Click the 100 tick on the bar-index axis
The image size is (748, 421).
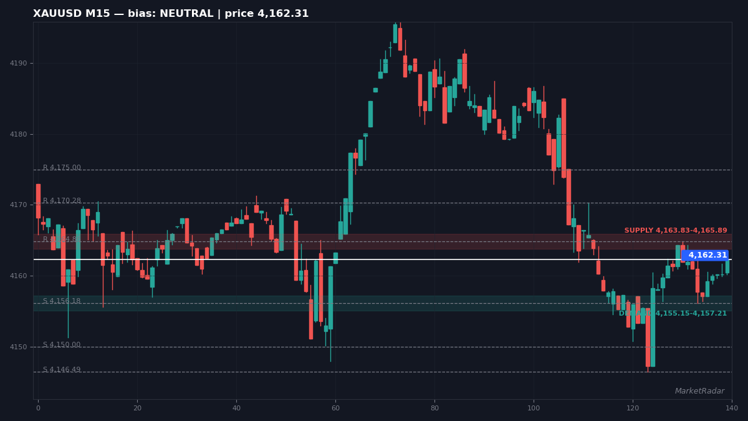(x=534, y=409)
